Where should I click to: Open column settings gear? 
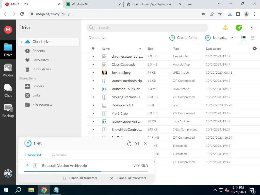point(255,48)
